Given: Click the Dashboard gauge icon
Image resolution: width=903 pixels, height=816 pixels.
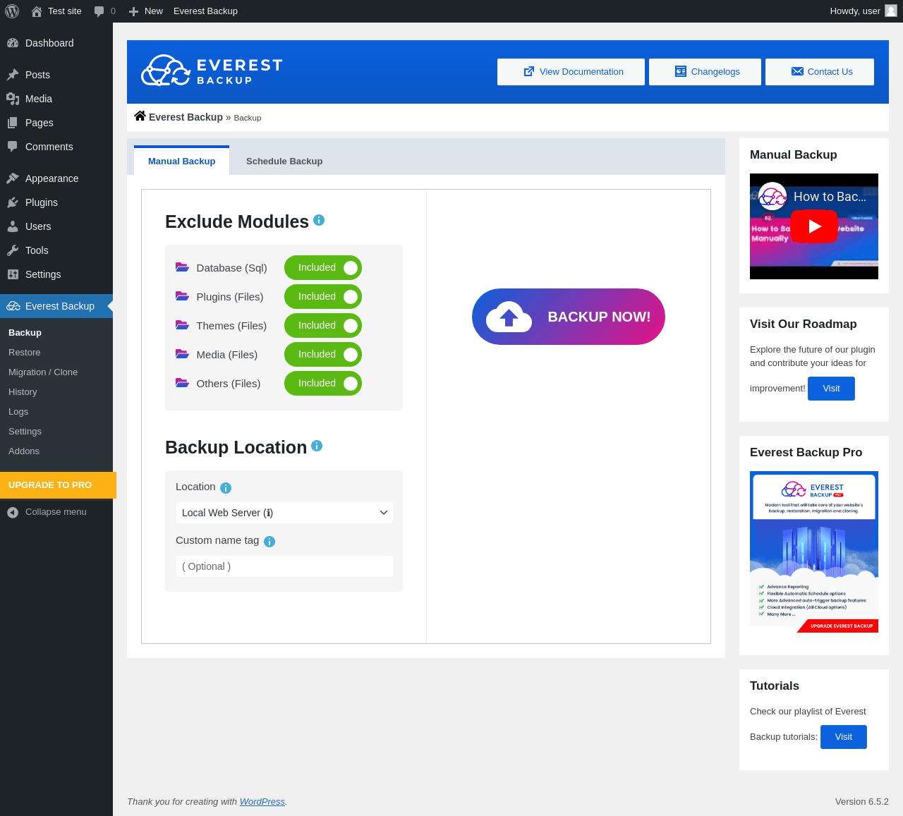Looking at the screenshot, I should pos(13,43).
